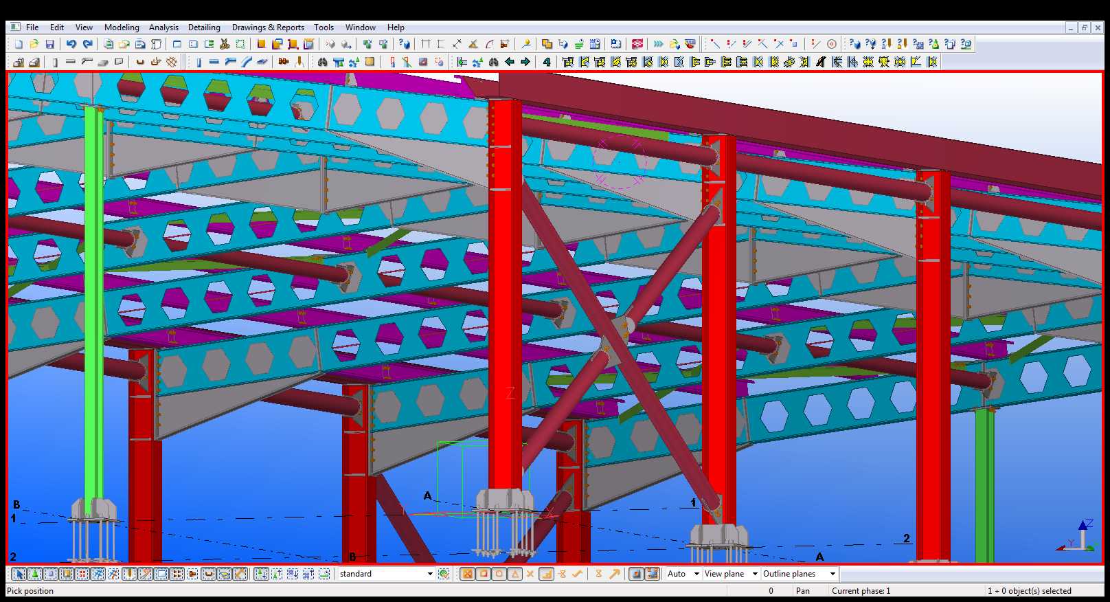Click the green right arrow icon
Viewport: 1110px width, 602px height.
(x=525, y=62)
